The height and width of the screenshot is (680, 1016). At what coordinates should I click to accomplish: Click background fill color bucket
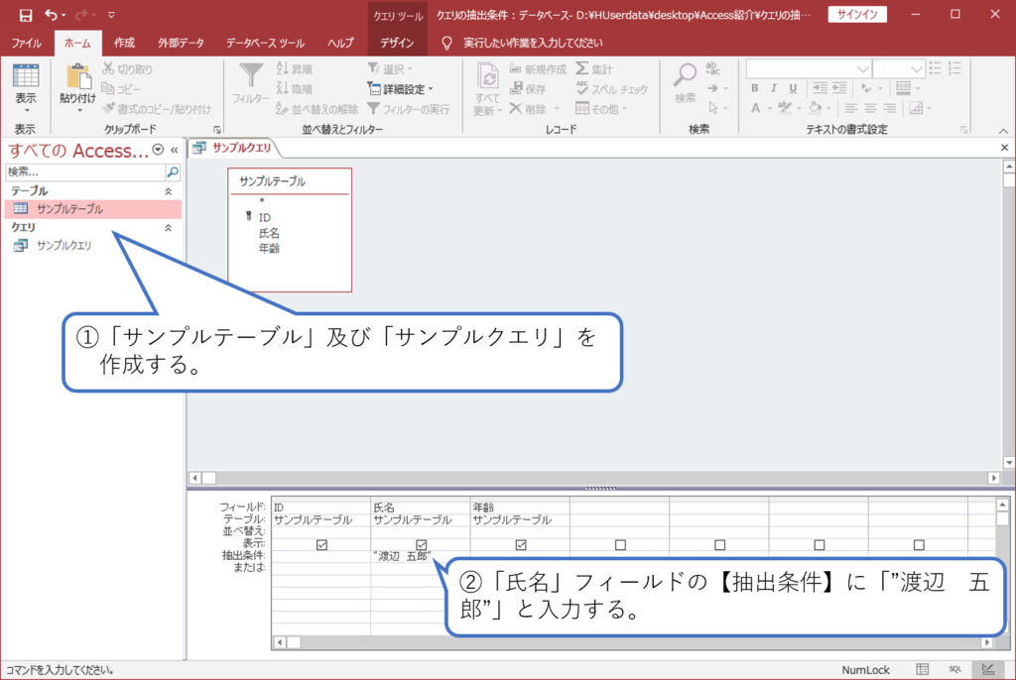pyautogui.click(x=816, y=108)
